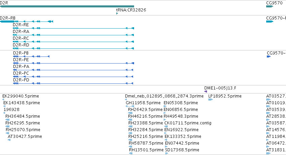This screenshot has width=286, height=155.
Task: Select the SD17368.5prime EST label
Action: [x=182, y=150]
